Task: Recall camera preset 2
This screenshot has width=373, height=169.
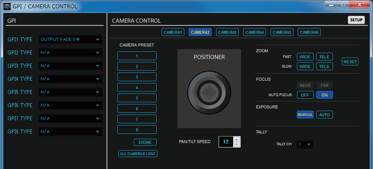Action: point(137,66)
